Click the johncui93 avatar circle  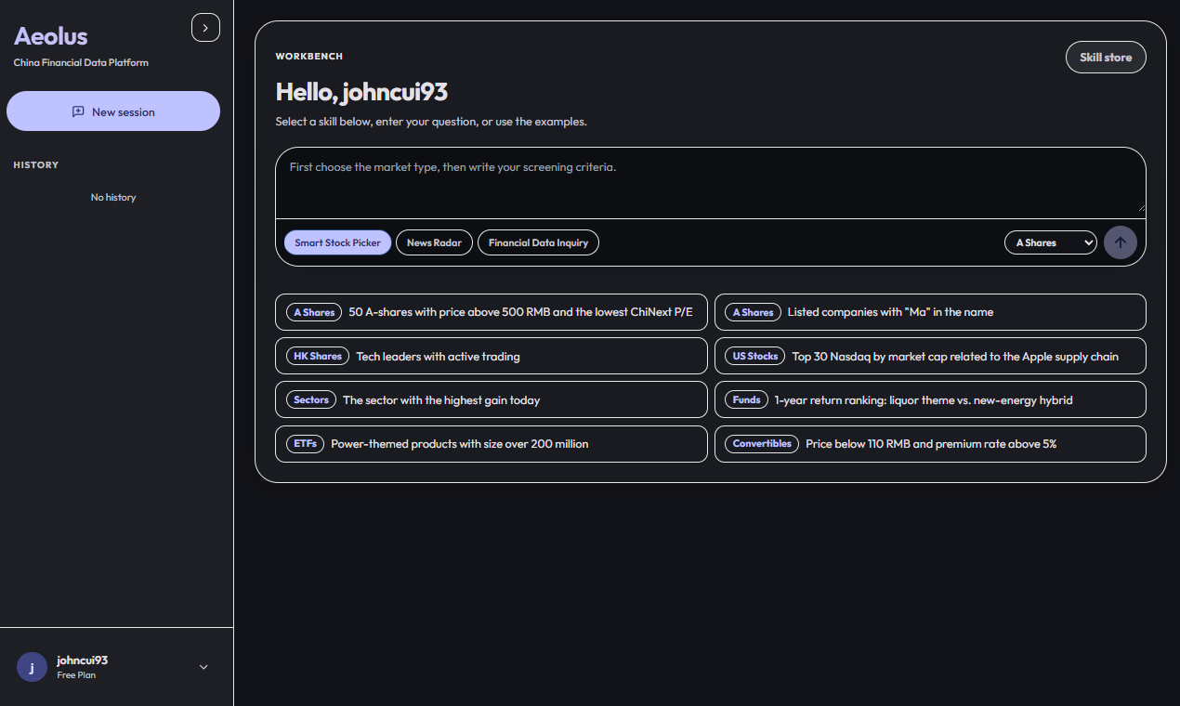(x=31, y=667)
